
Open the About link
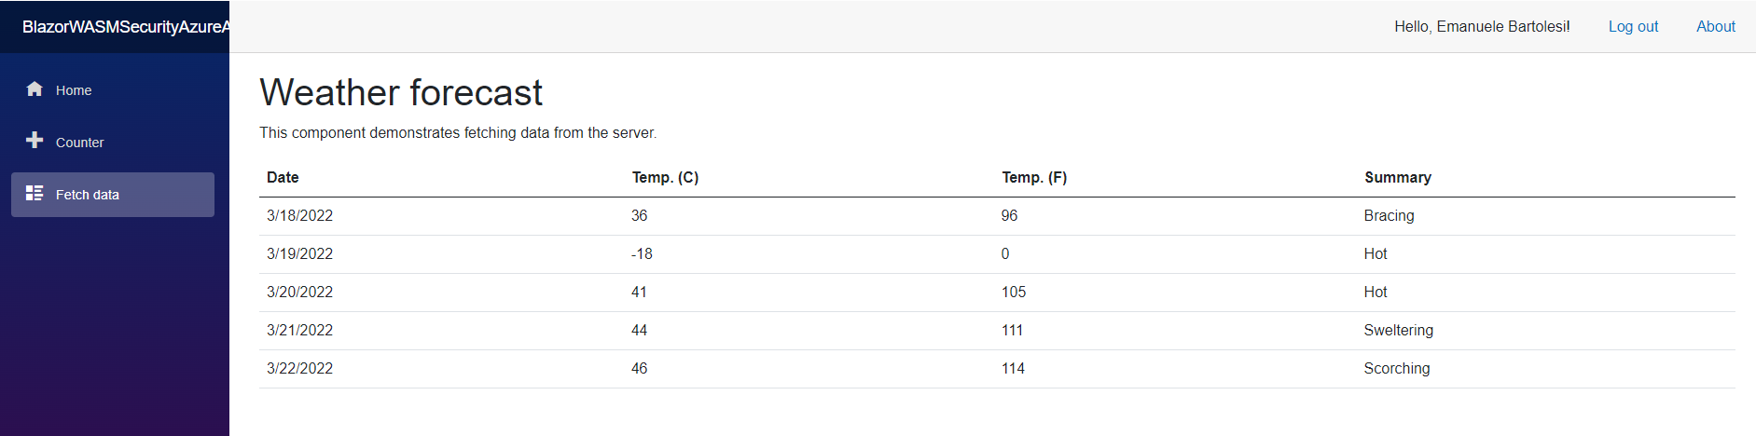1715,27
